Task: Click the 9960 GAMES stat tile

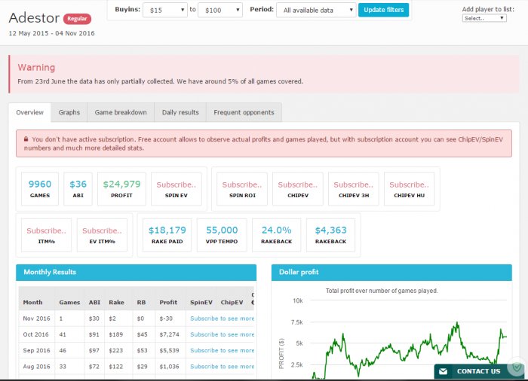Action: tap(40, 189)
